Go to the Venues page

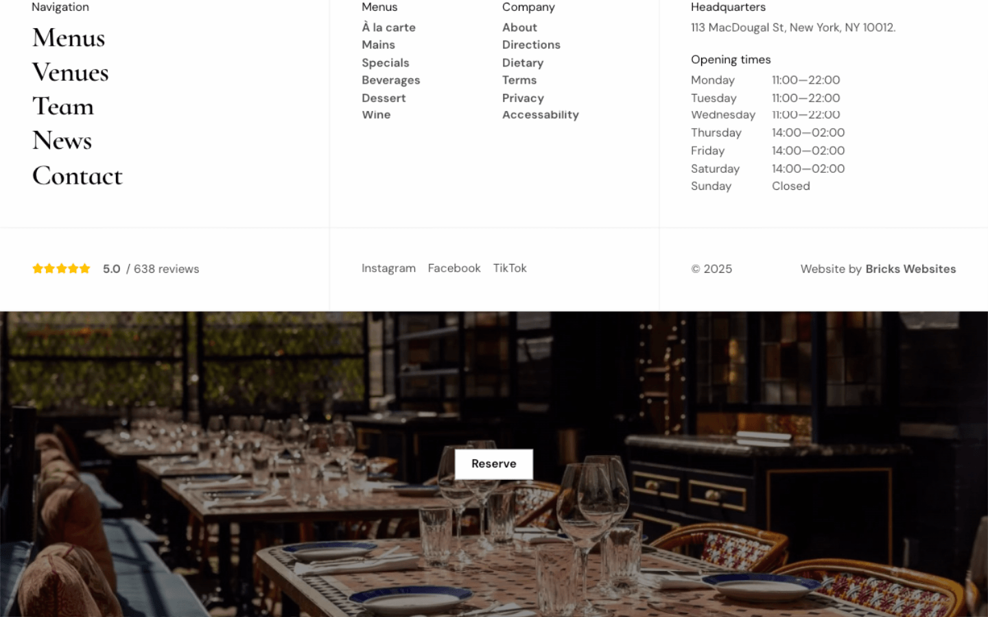[x=71, y=73]
